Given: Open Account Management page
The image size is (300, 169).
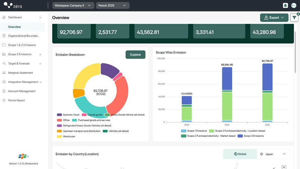Looking at the screenshot, I should pyautogui.click(x=22, y=91).
